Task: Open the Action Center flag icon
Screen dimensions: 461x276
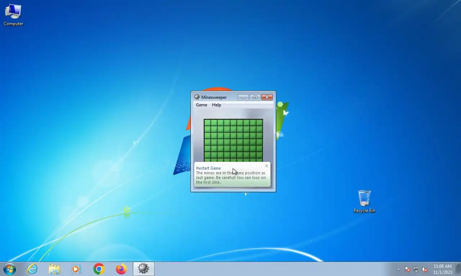Action: pyautogui.click(x=407, y=269)
